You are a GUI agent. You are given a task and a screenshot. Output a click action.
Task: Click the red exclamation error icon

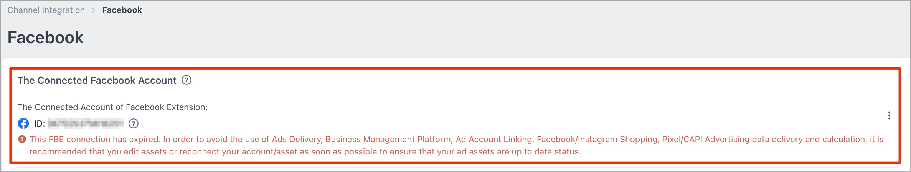[22, 139]
